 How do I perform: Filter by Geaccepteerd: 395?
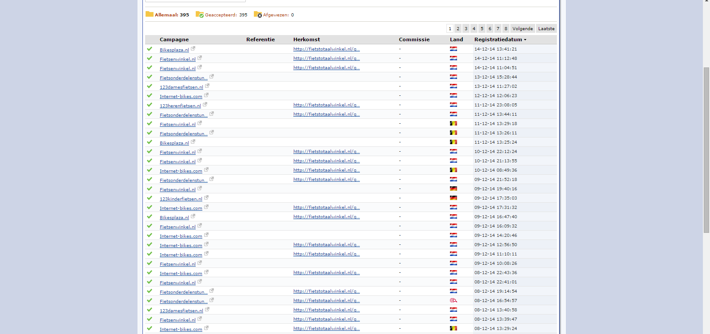coord(226,15)
